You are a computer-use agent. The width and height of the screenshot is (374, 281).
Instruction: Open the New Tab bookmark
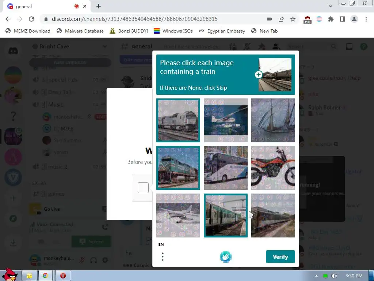click(264, 31)
